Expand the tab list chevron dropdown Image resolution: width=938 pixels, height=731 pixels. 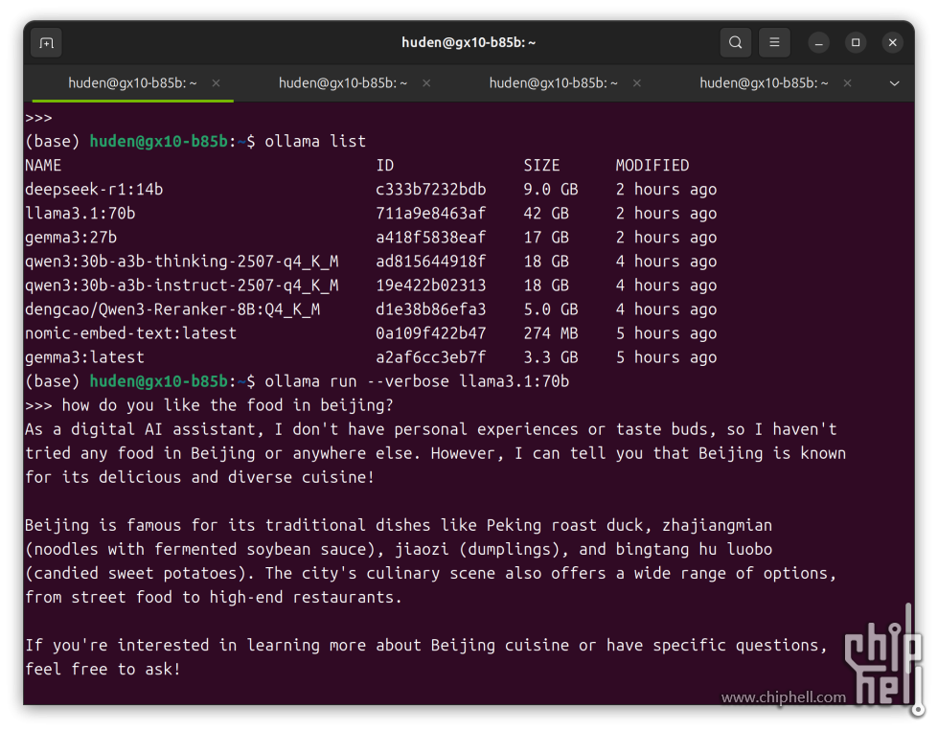[894, 83]
